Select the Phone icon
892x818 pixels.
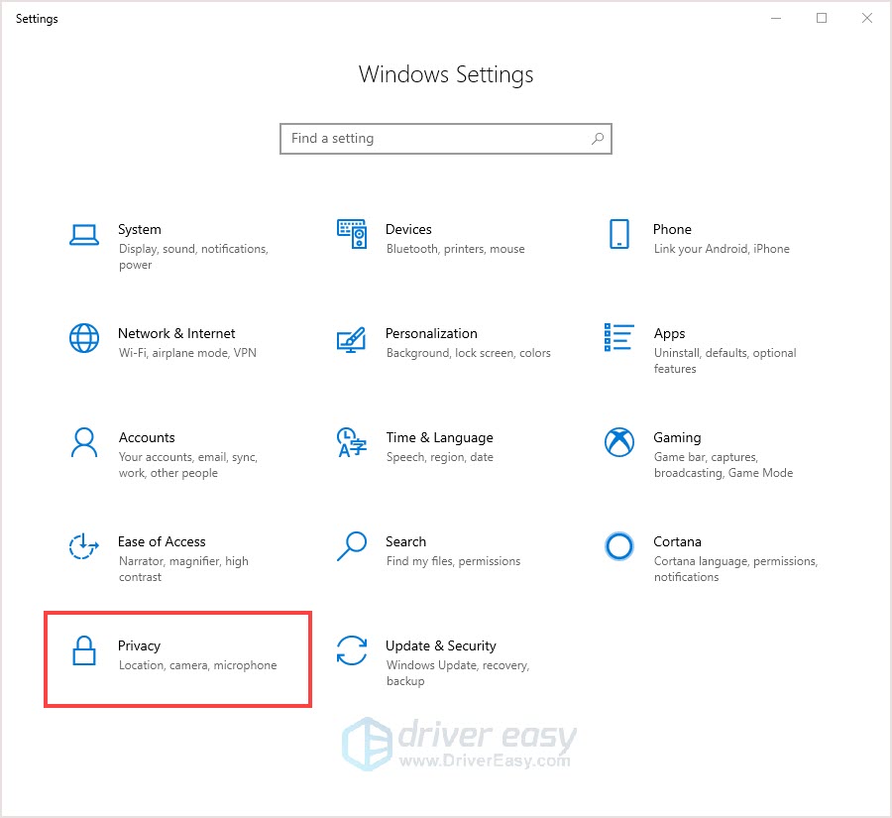pos(618,234)
